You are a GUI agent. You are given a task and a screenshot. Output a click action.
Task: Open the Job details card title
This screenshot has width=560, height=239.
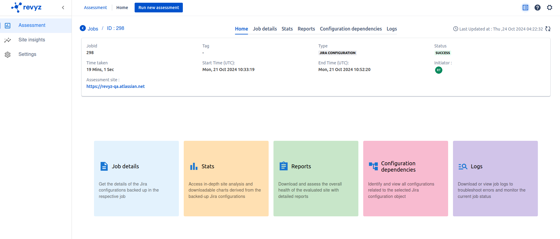click(x=125, y=166)
